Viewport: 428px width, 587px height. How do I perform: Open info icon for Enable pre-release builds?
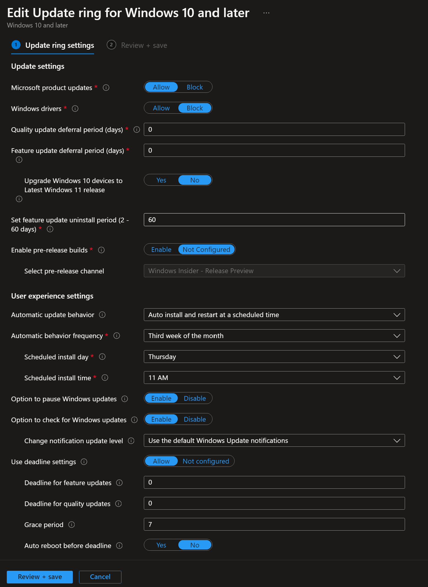click(x=101, y=250)
